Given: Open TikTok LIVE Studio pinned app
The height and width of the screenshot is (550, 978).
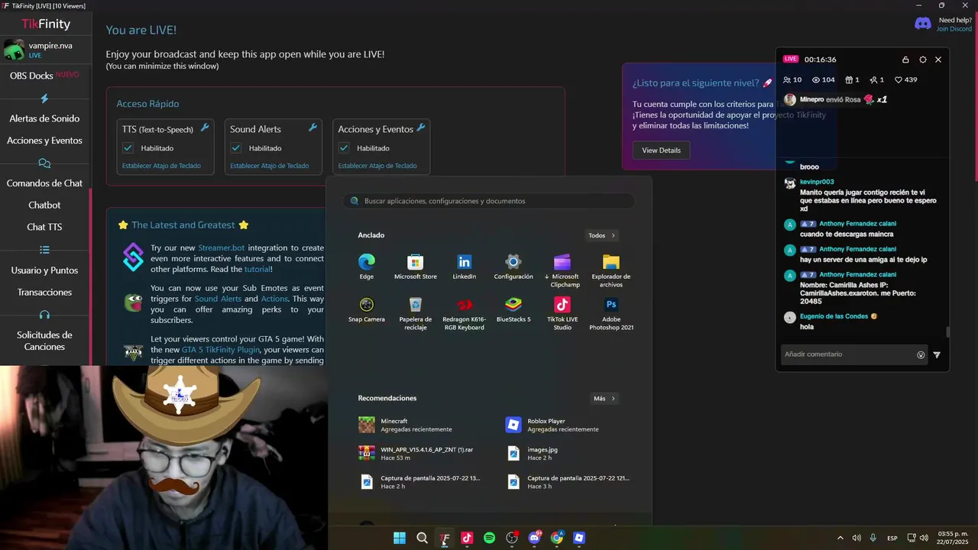Looking at the screenshot, I should pos(562,313).
